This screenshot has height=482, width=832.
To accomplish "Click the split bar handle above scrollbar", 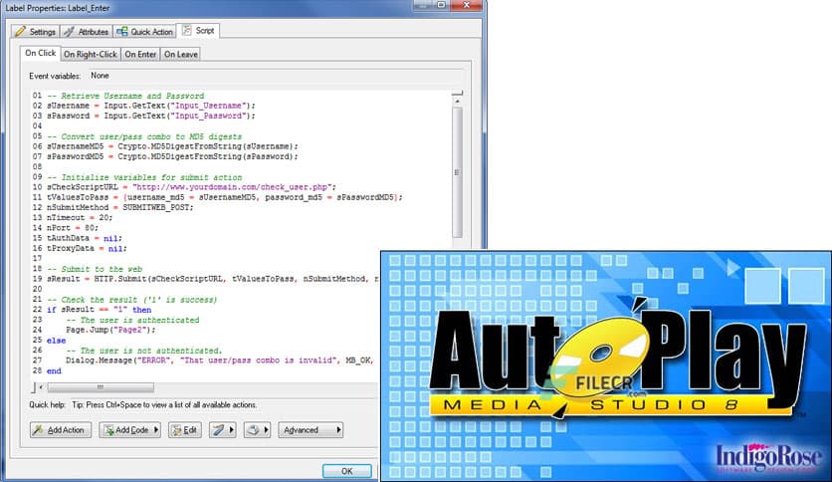I will pos(457,93).
